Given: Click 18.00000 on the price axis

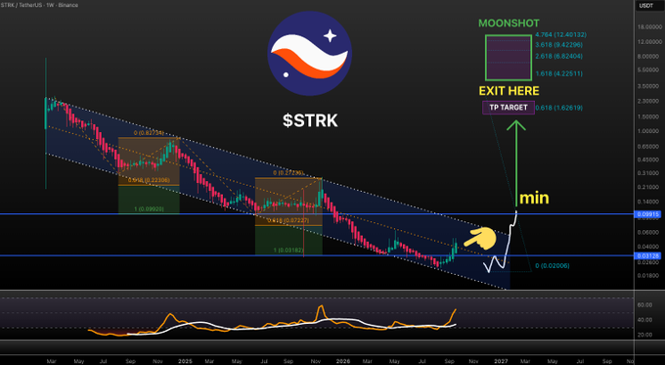Looking at the screenshot, I should pyautogui.click(x=649, y=26).
